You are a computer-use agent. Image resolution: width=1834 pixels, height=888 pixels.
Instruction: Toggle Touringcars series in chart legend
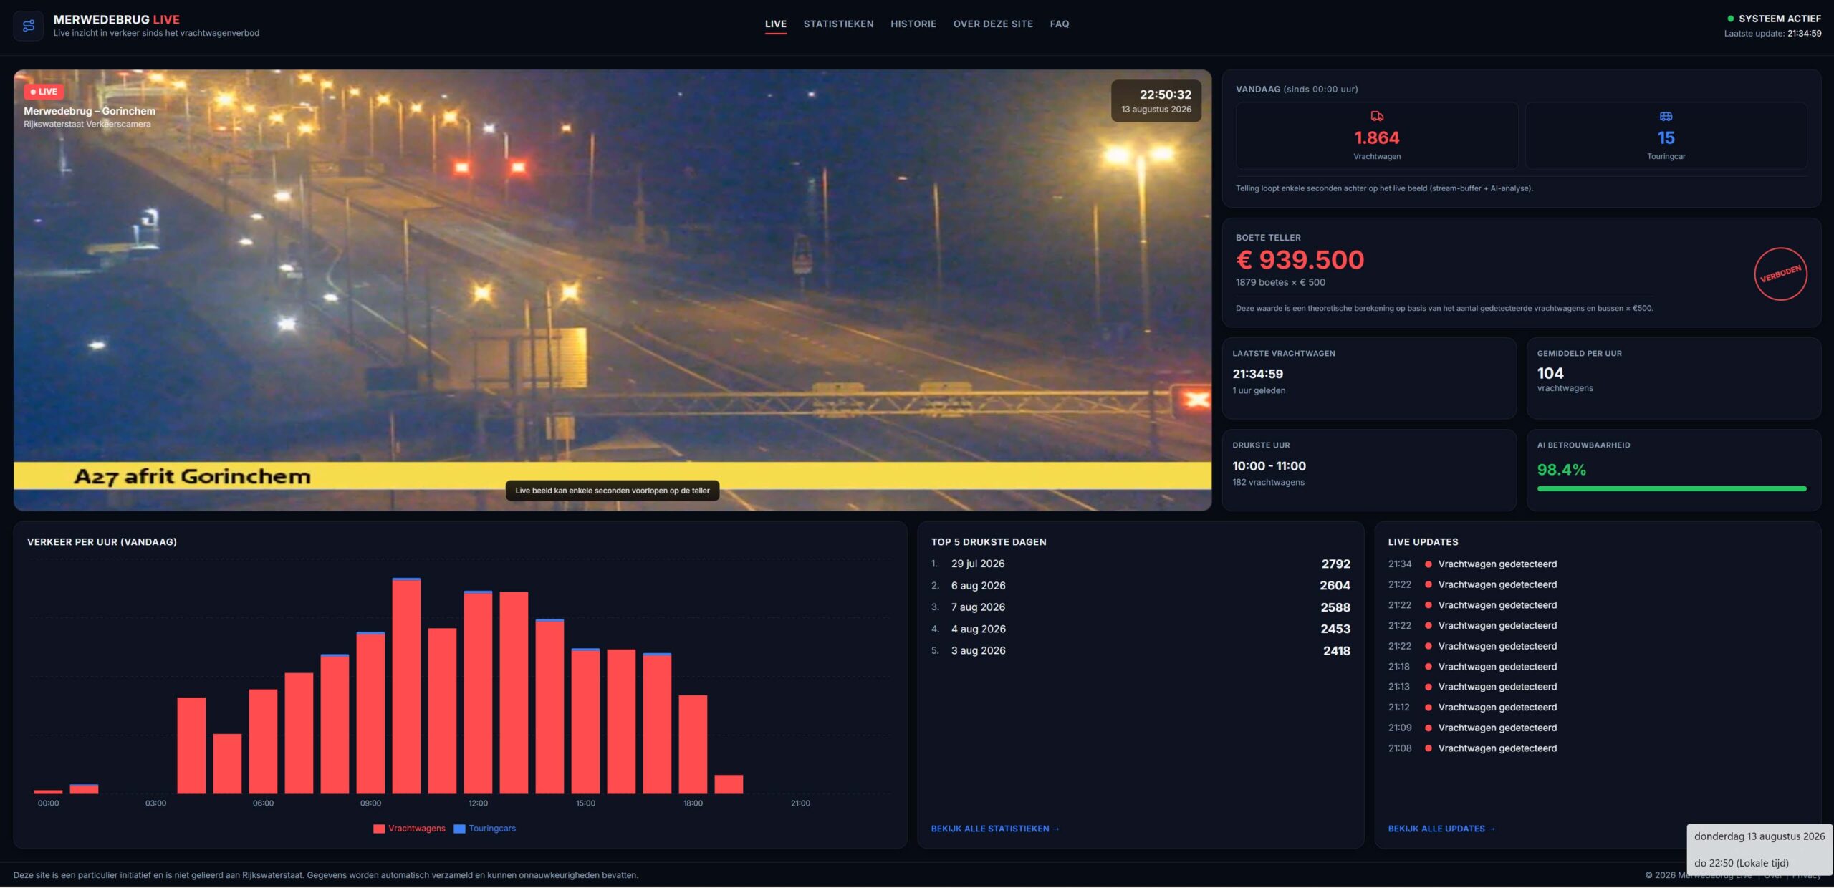[x=485, y=829]
